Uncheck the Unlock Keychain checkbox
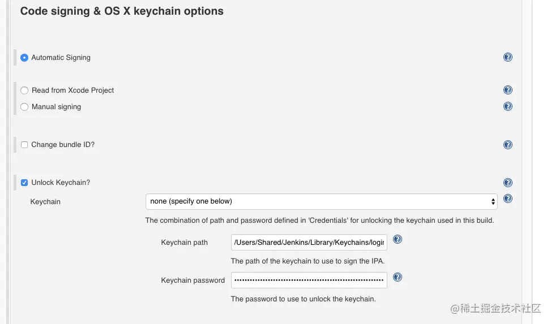Image resolution: width=551 pixels, height=324 pixels. coord(24,183)
